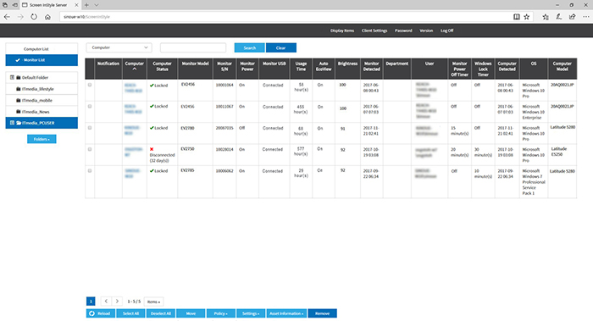Open the Policy dropdown menu
593x321 pixels.
coord(221,313)
